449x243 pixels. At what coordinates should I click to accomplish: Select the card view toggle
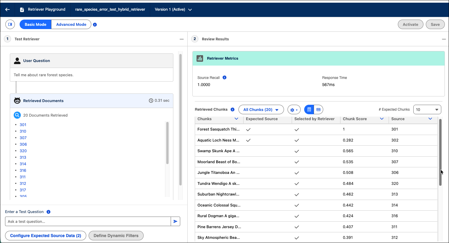pos(318,109)
